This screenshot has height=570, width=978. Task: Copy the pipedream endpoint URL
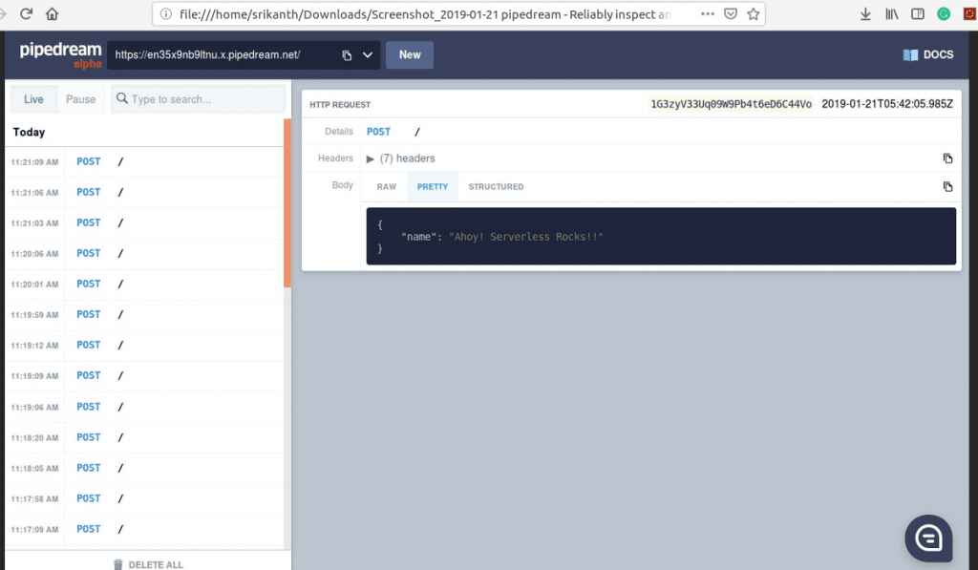(347, 55)
